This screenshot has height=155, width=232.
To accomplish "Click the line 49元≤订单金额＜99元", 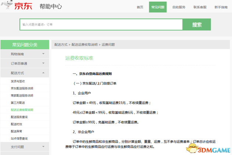I will 115,112.
